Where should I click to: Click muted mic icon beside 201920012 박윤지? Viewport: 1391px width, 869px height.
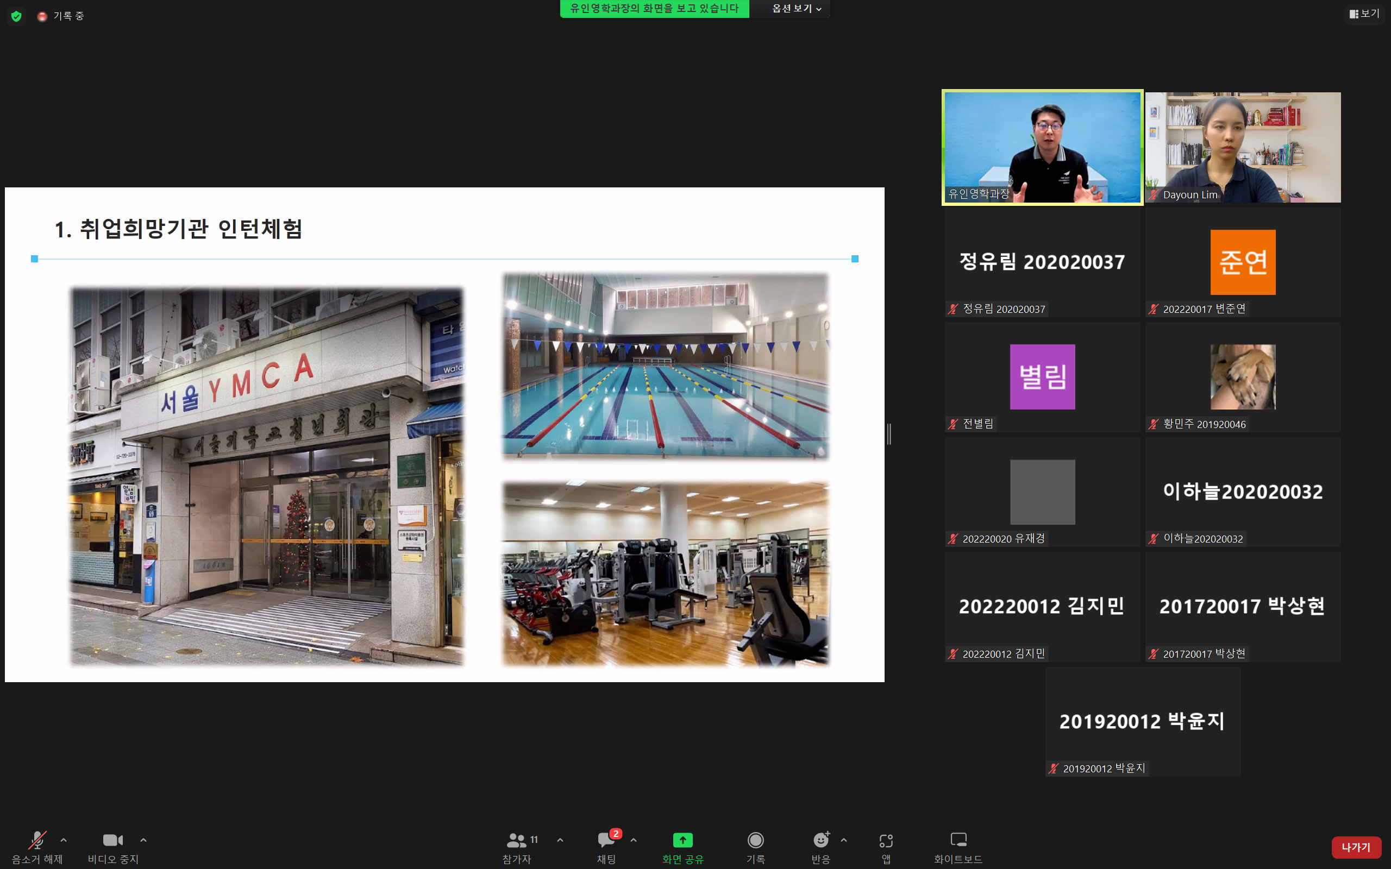[x=1054, y=769]
